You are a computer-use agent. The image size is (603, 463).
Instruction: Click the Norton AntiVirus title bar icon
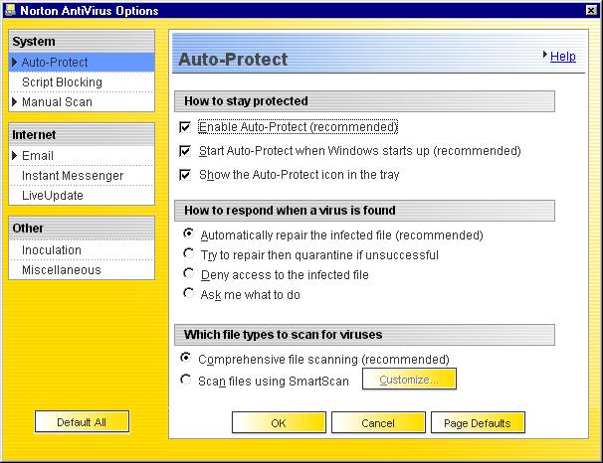click(10, 9)
